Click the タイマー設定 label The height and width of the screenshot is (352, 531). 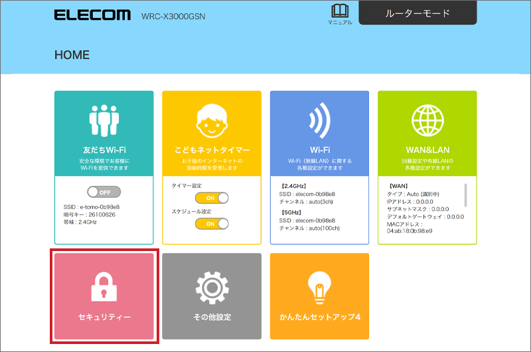[x=187, y=186]
